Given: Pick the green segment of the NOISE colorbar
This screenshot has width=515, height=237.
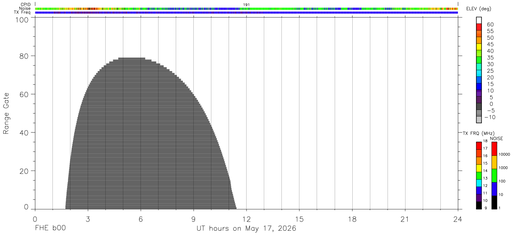Looking at the screenshot, I should pyautogui.click(x=494, y=176).
